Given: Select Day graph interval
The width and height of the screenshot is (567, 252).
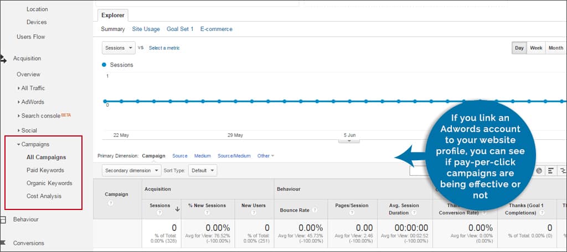Looking at the screenshot, I should pyautogui.click(x=519, y=48).
